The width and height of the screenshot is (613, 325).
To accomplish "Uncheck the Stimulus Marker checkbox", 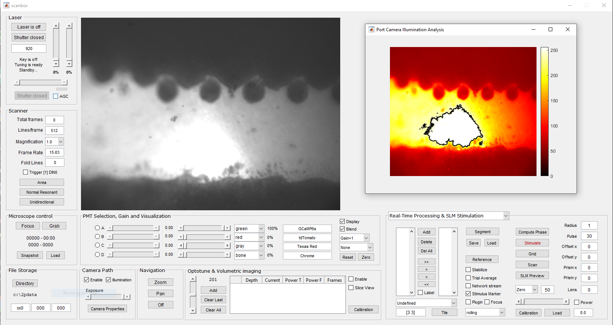I will coord(468,294).
